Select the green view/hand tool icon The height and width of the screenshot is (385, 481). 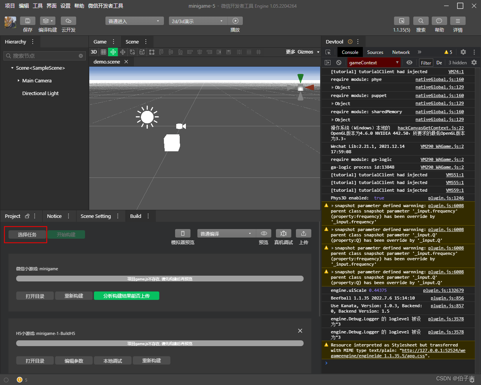[x=113, y=52]
